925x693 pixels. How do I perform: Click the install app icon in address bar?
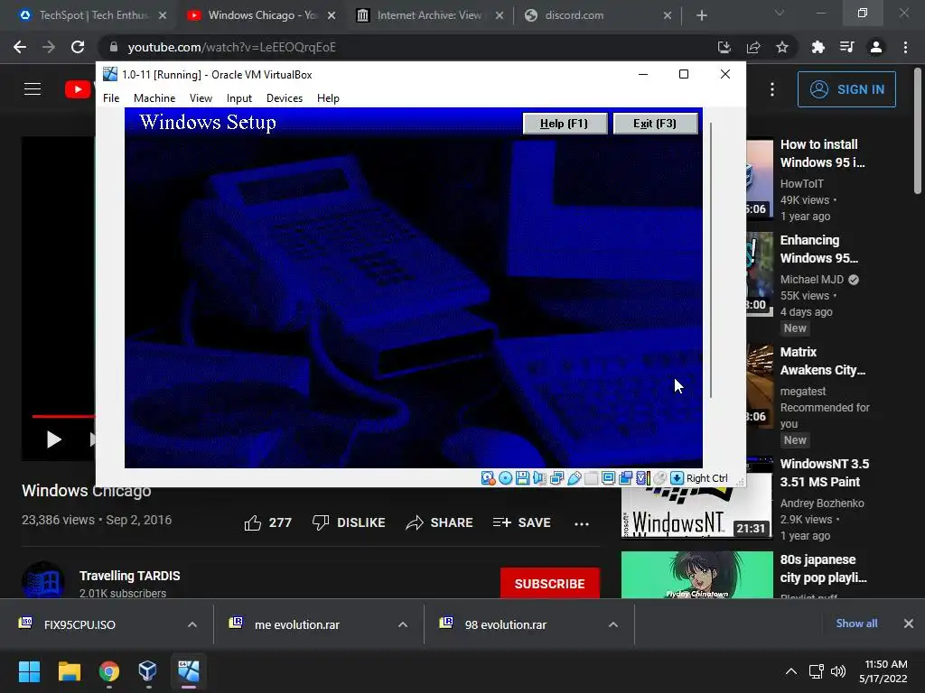pos(724,47)
